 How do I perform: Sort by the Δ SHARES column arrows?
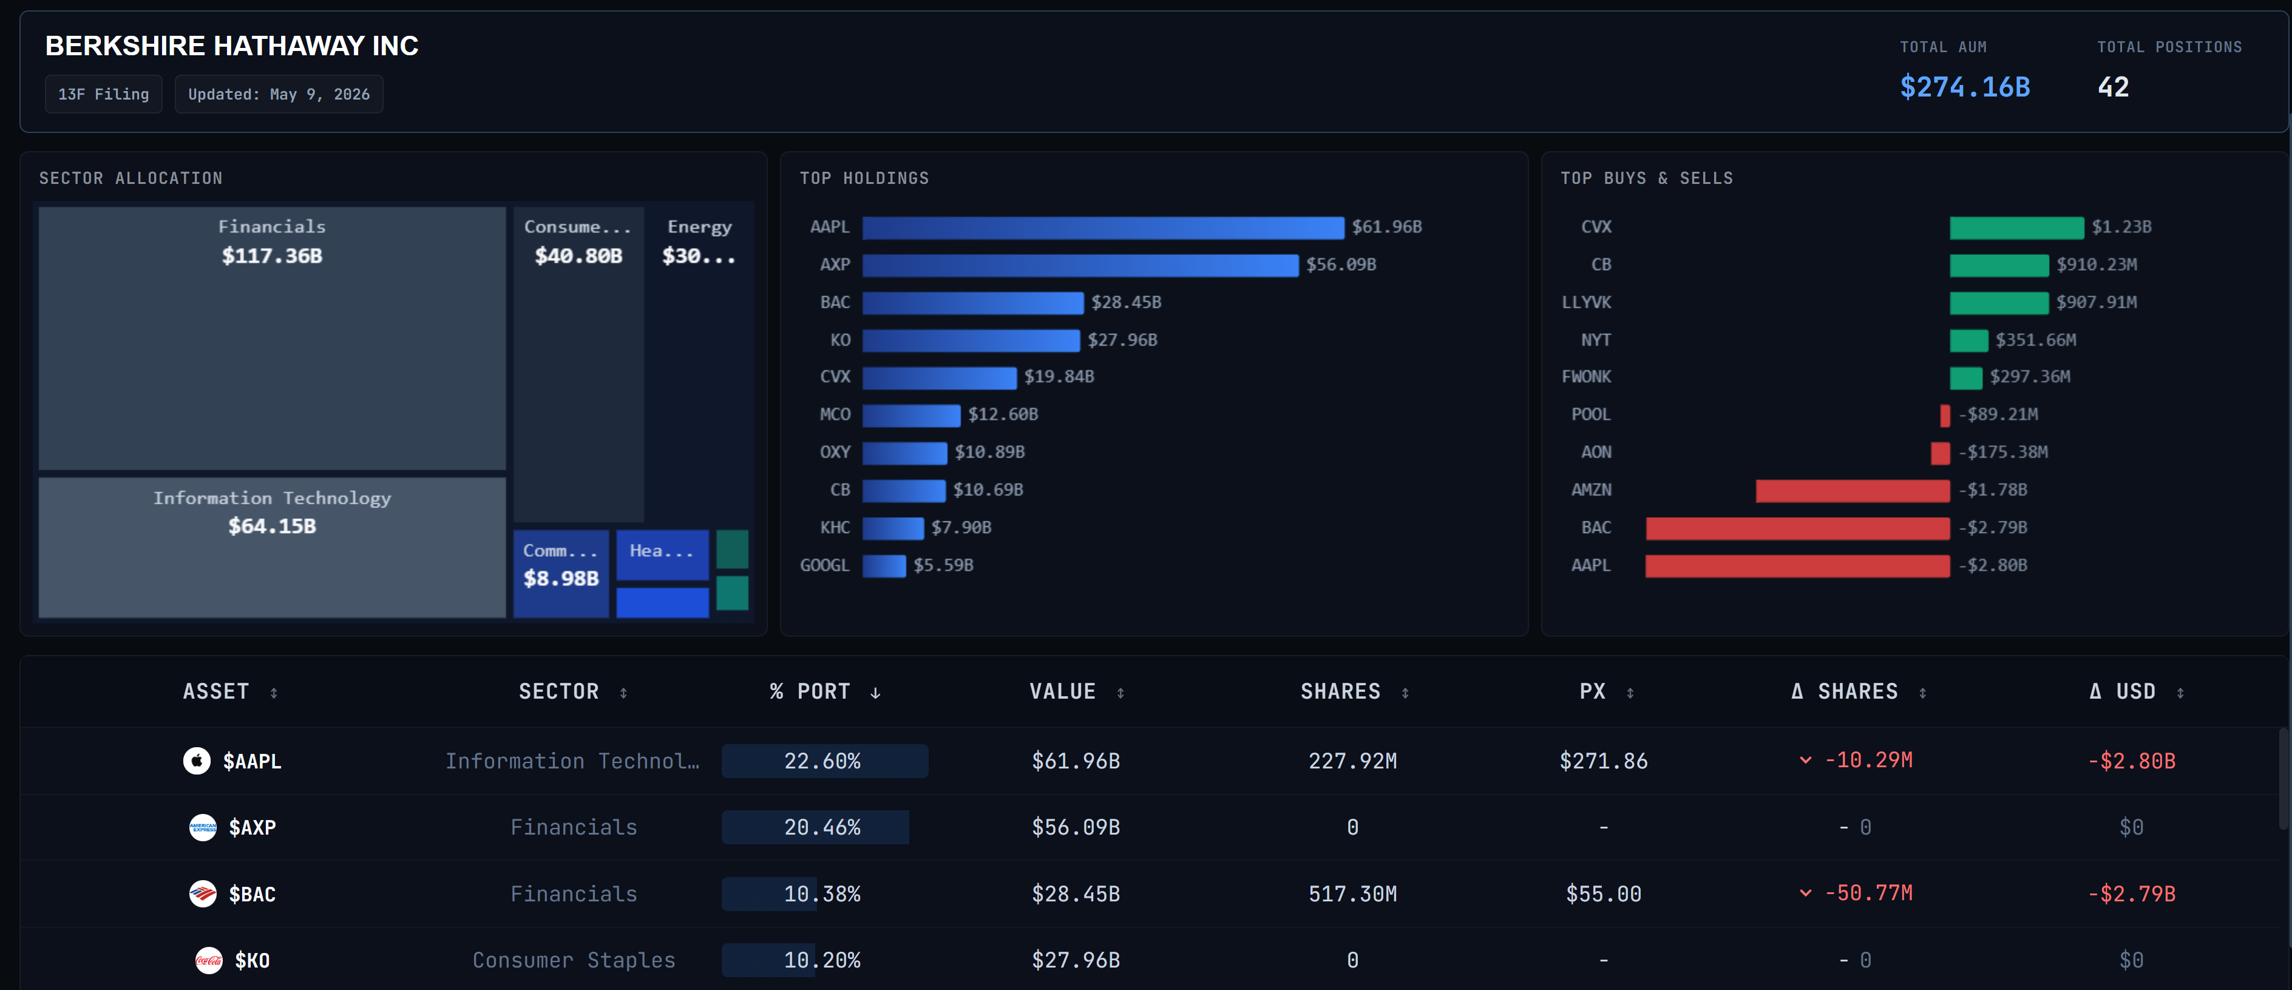coord(1923,693)
